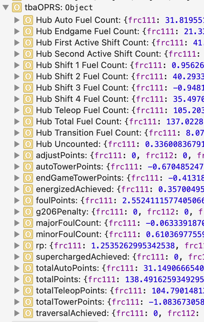Click the object icon beside tbaOPRS
The image size is (204, 322).
click(17, 8)
